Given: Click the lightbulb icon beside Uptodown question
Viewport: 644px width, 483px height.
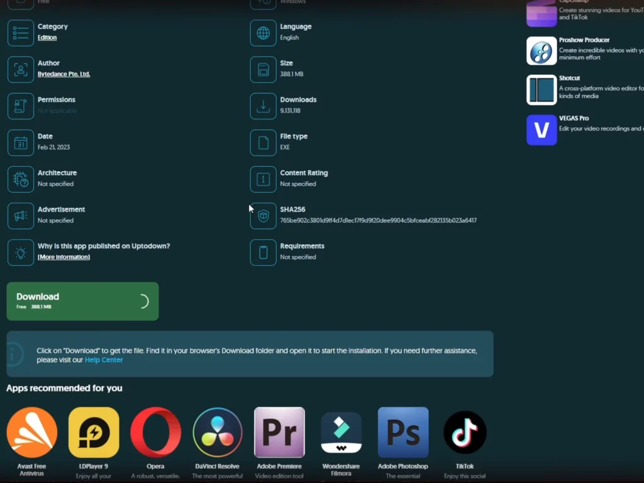Looking at the screenshot, I should [x=21, y=253].
